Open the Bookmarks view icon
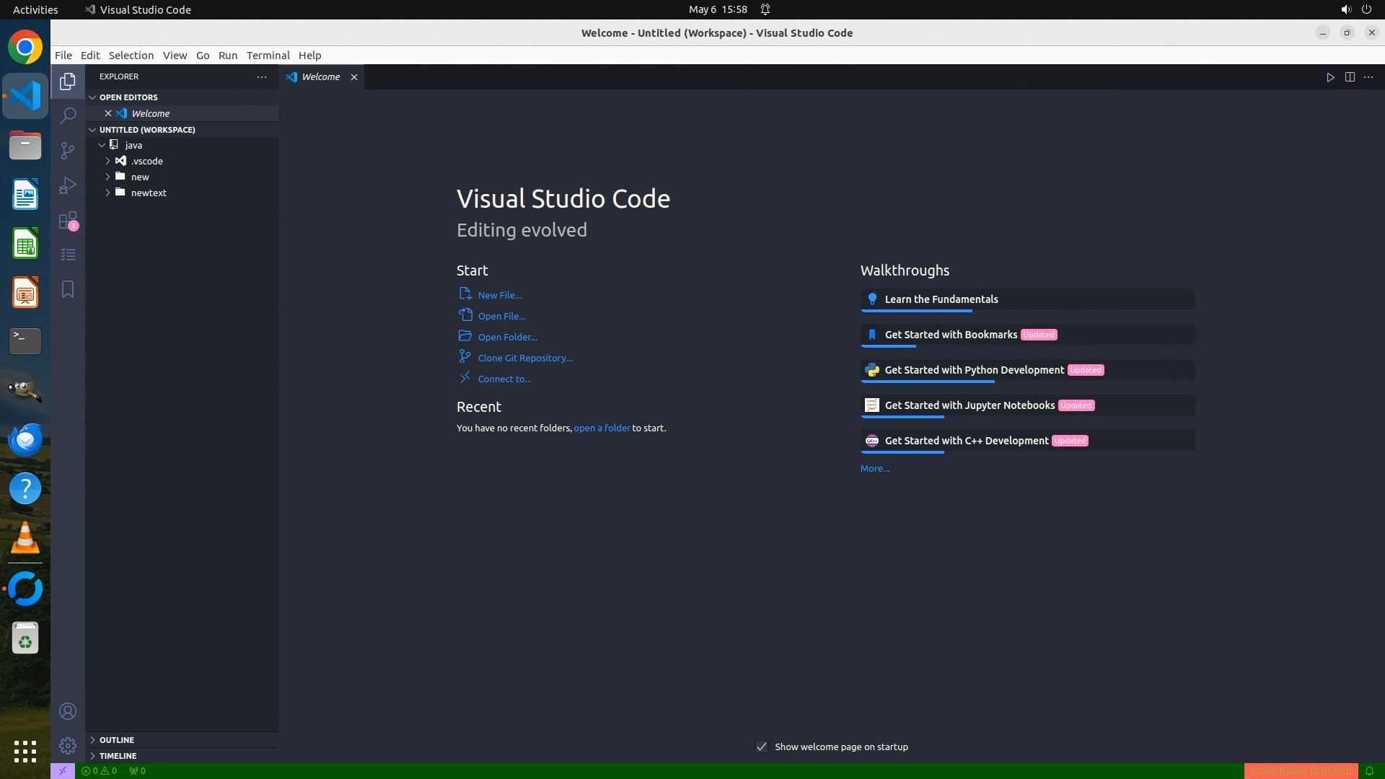This screenshot has width=1385, height=779. click(68, 289)
